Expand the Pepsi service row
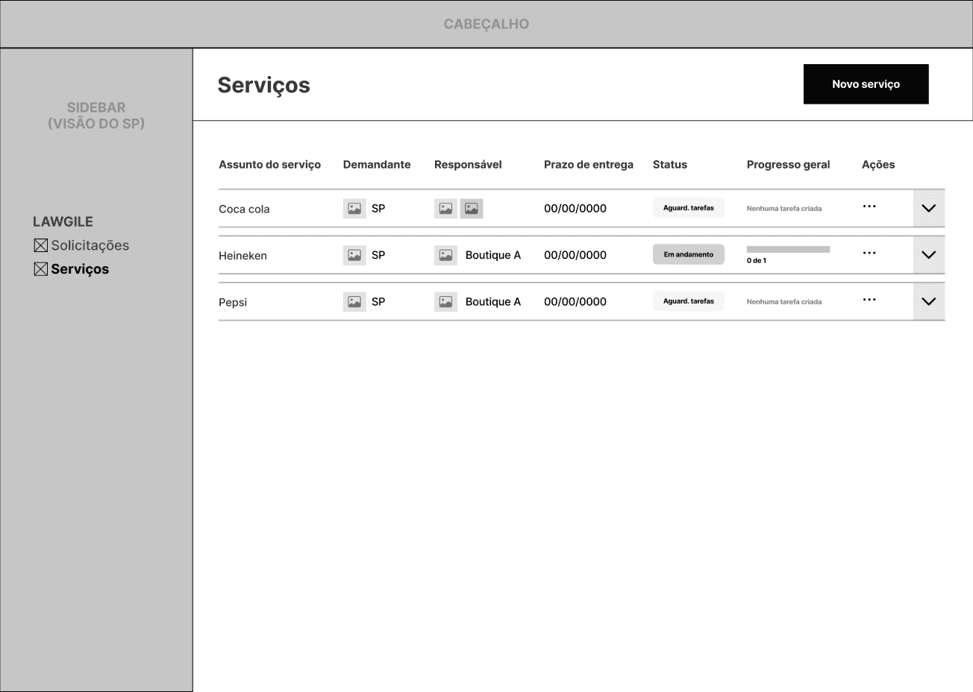This screenshot has height=692, width=973. pyautogui.click(x=929, y=302)
